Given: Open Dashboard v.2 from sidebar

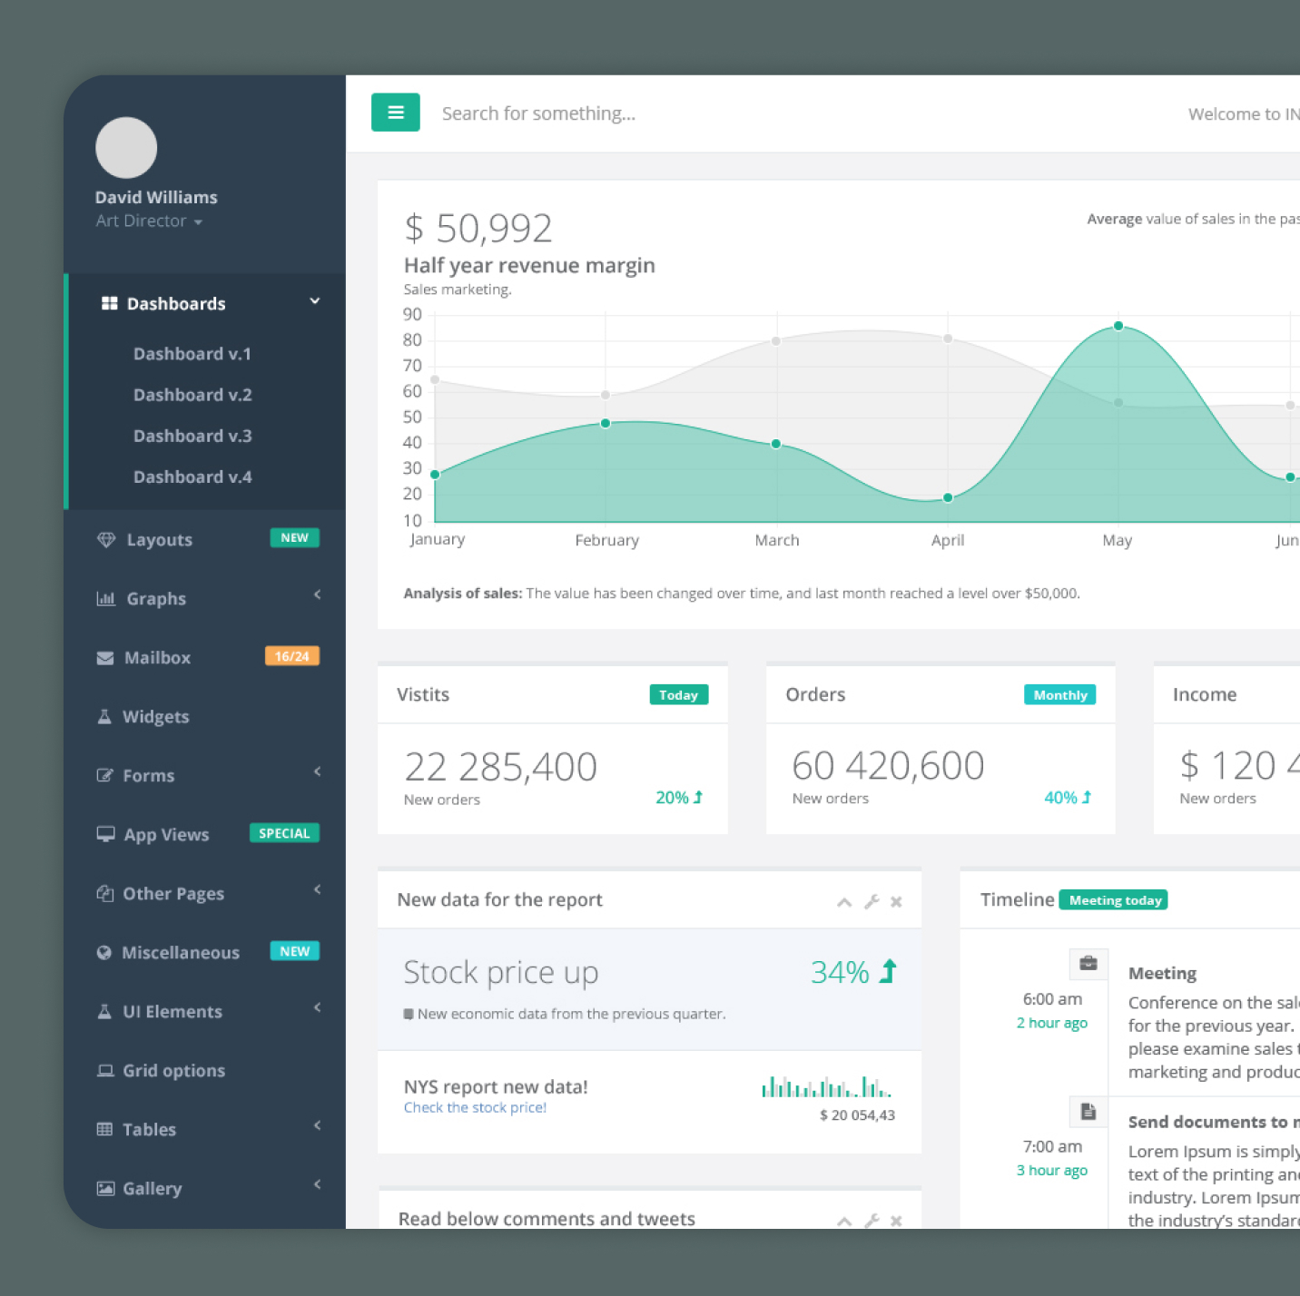Looking at the screenshot, I should (192, 395).
